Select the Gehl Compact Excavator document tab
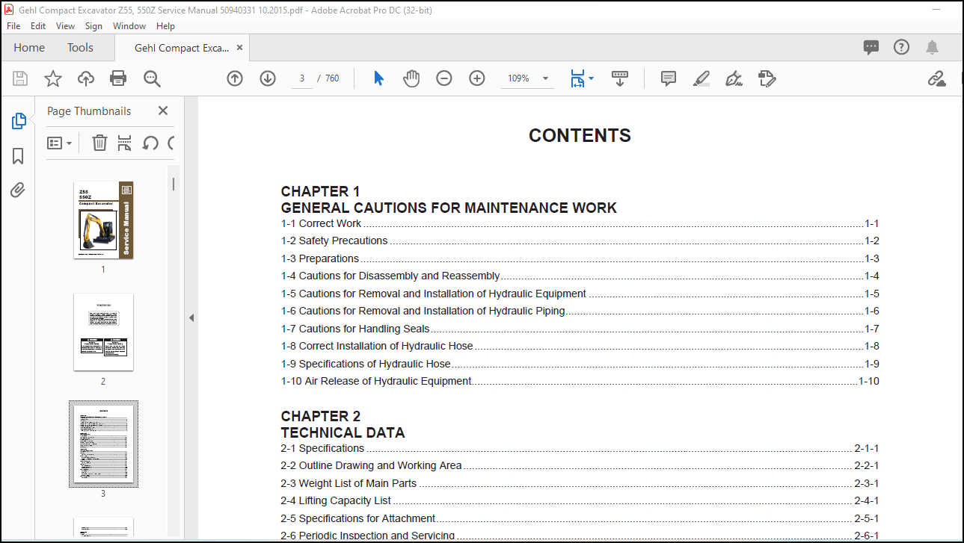 [182, 48]
